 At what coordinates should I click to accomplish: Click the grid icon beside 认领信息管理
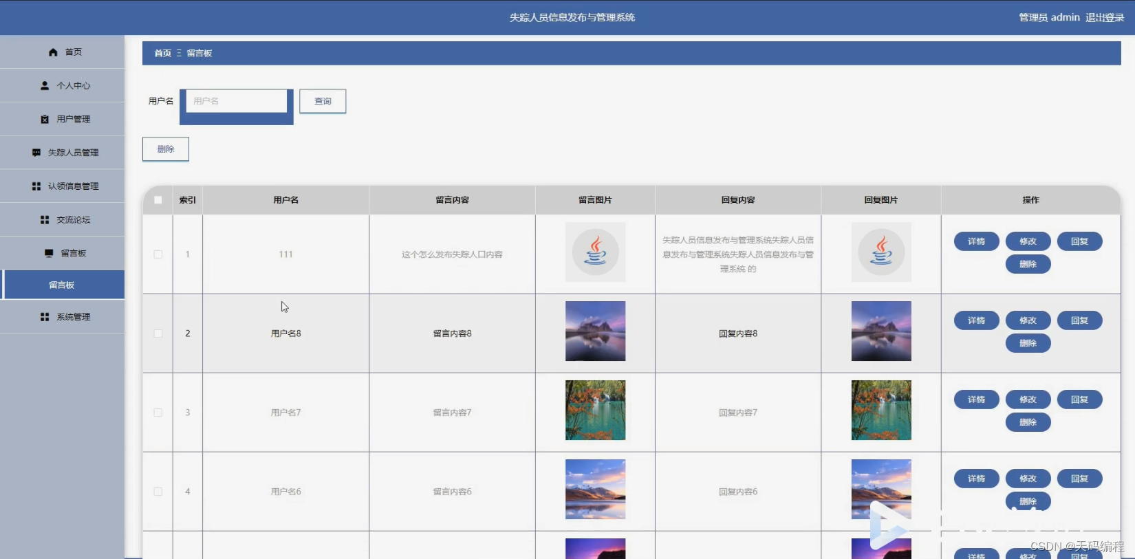[36, 186]
